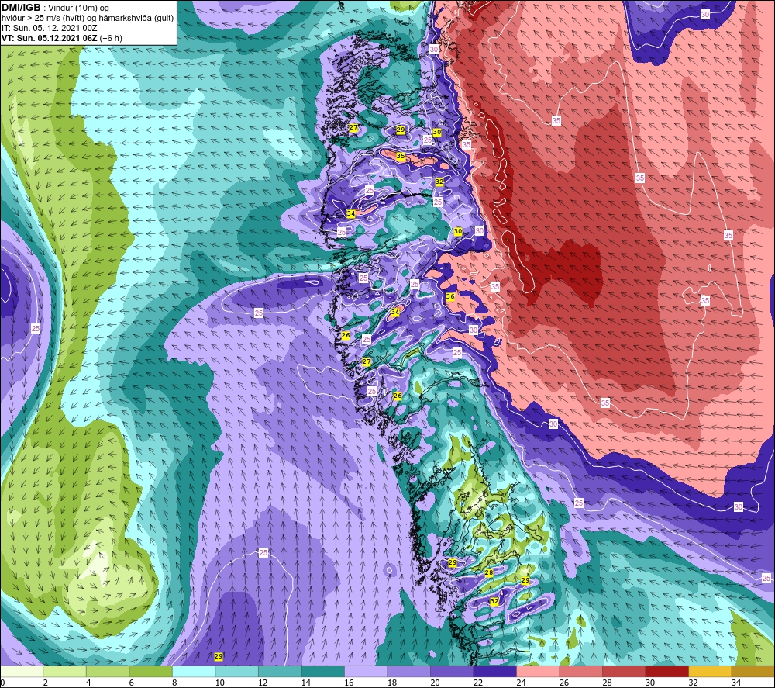The height and width of the screenshot is (688, 775).
Task: Click the yellow 35 label on the pink patch
Action: [x=401, y=157]
